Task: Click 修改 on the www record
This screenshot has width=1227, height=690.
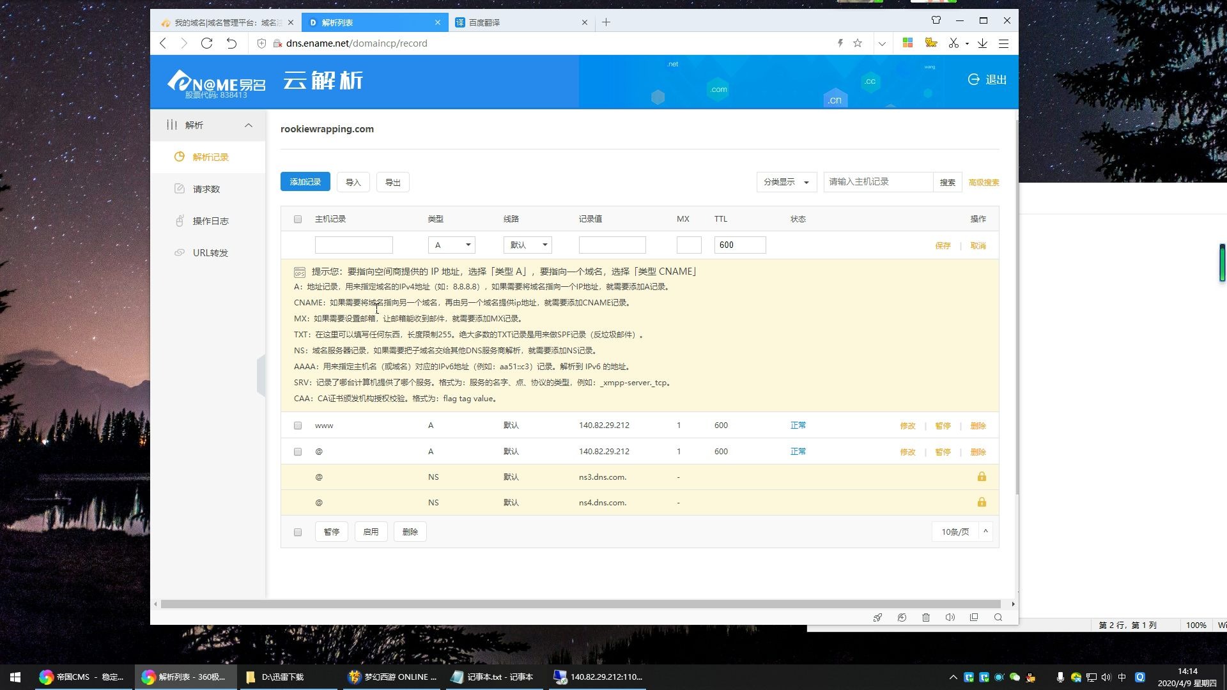Action: pyautogui.click(x=907, y=425)
